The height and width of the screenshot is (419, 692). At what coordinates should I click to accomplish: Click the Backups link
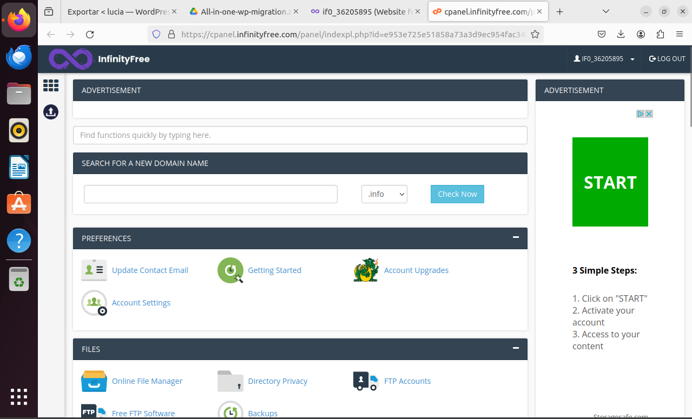262,413
